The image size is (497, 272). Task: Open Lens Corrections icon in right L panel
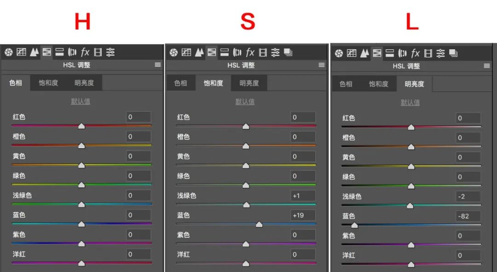[x=403, y=53]
